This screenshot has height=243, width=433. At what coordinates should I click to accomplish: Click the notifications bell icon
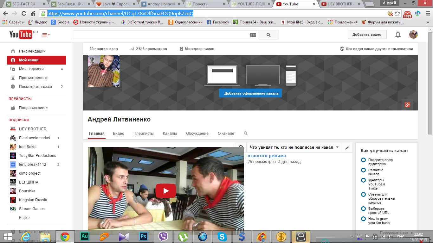tap(398, 35)
